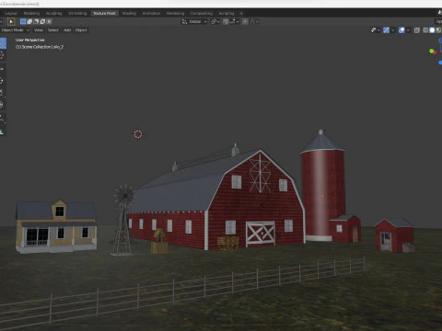Select the Scale tool in left toolbar

click(x=2, y=93)
